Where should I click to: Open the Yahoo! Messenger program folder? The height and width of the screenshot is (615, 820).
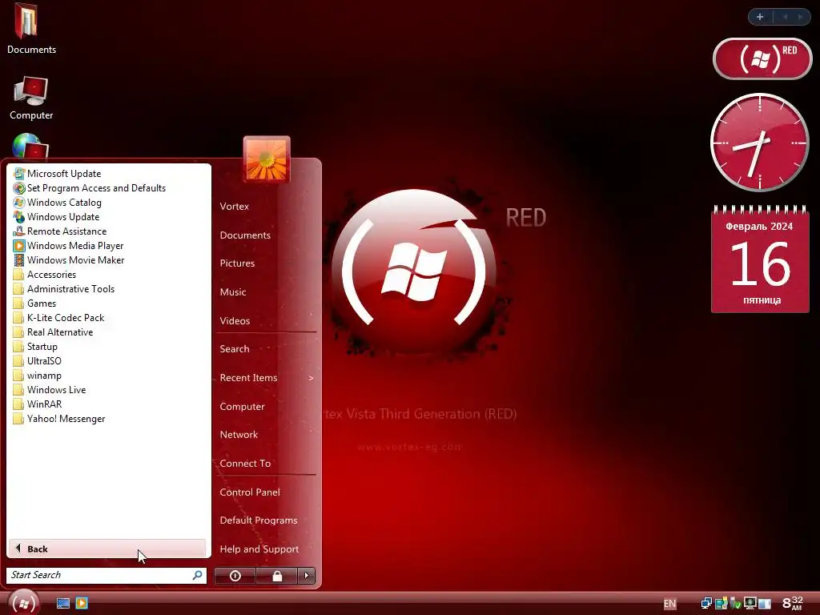pyautogui.click(x=59, y=419)
